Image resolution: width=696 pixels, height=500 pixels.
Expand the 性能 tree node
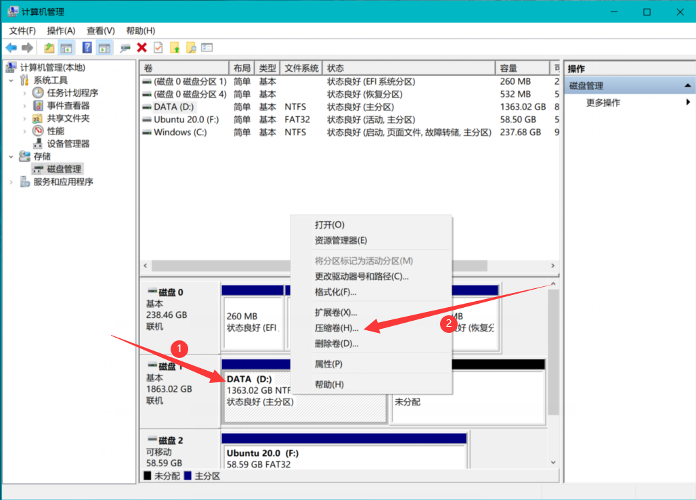[24, 131]
